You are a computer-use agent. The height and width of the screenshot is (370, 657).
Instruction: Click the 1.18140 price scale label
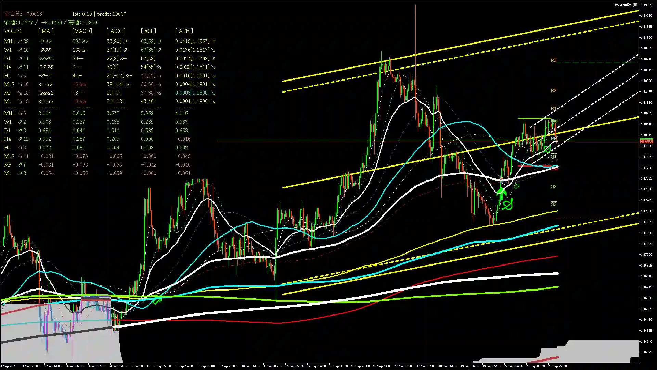click(x=646, y=124)
